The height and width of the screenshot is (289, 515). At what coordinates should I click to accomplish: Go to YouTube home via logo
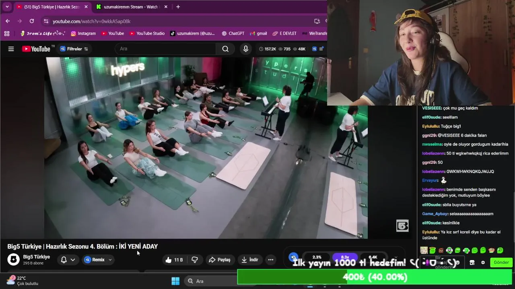pos(36,49)
